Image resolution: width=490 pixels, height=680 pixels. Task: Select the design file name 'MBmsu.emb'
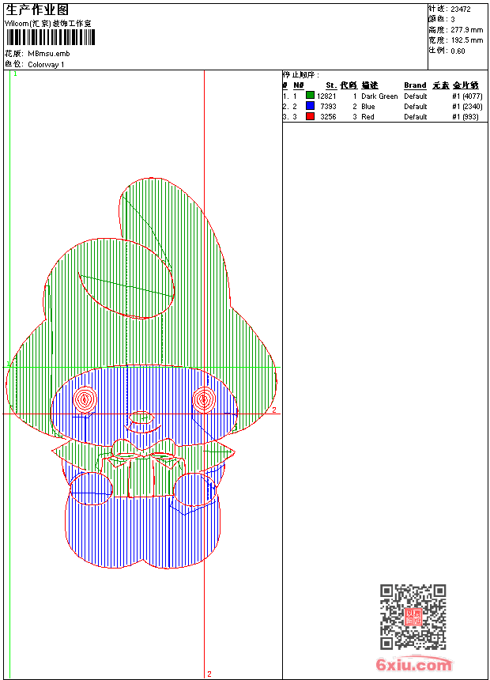point(48,54)
